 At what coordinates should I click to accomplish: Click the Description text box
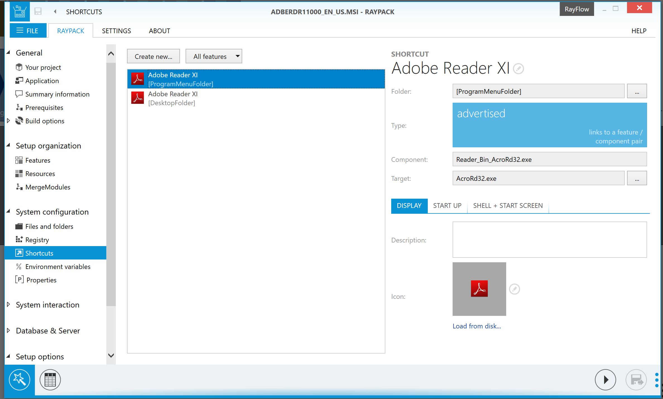[549, 240]
